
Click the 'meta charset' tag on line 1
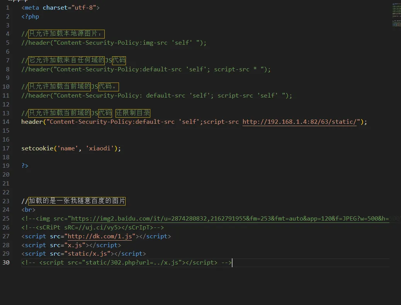coord(60,8)
